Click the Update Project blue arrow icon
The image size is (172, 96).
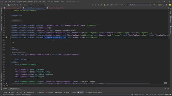(17, 5)
